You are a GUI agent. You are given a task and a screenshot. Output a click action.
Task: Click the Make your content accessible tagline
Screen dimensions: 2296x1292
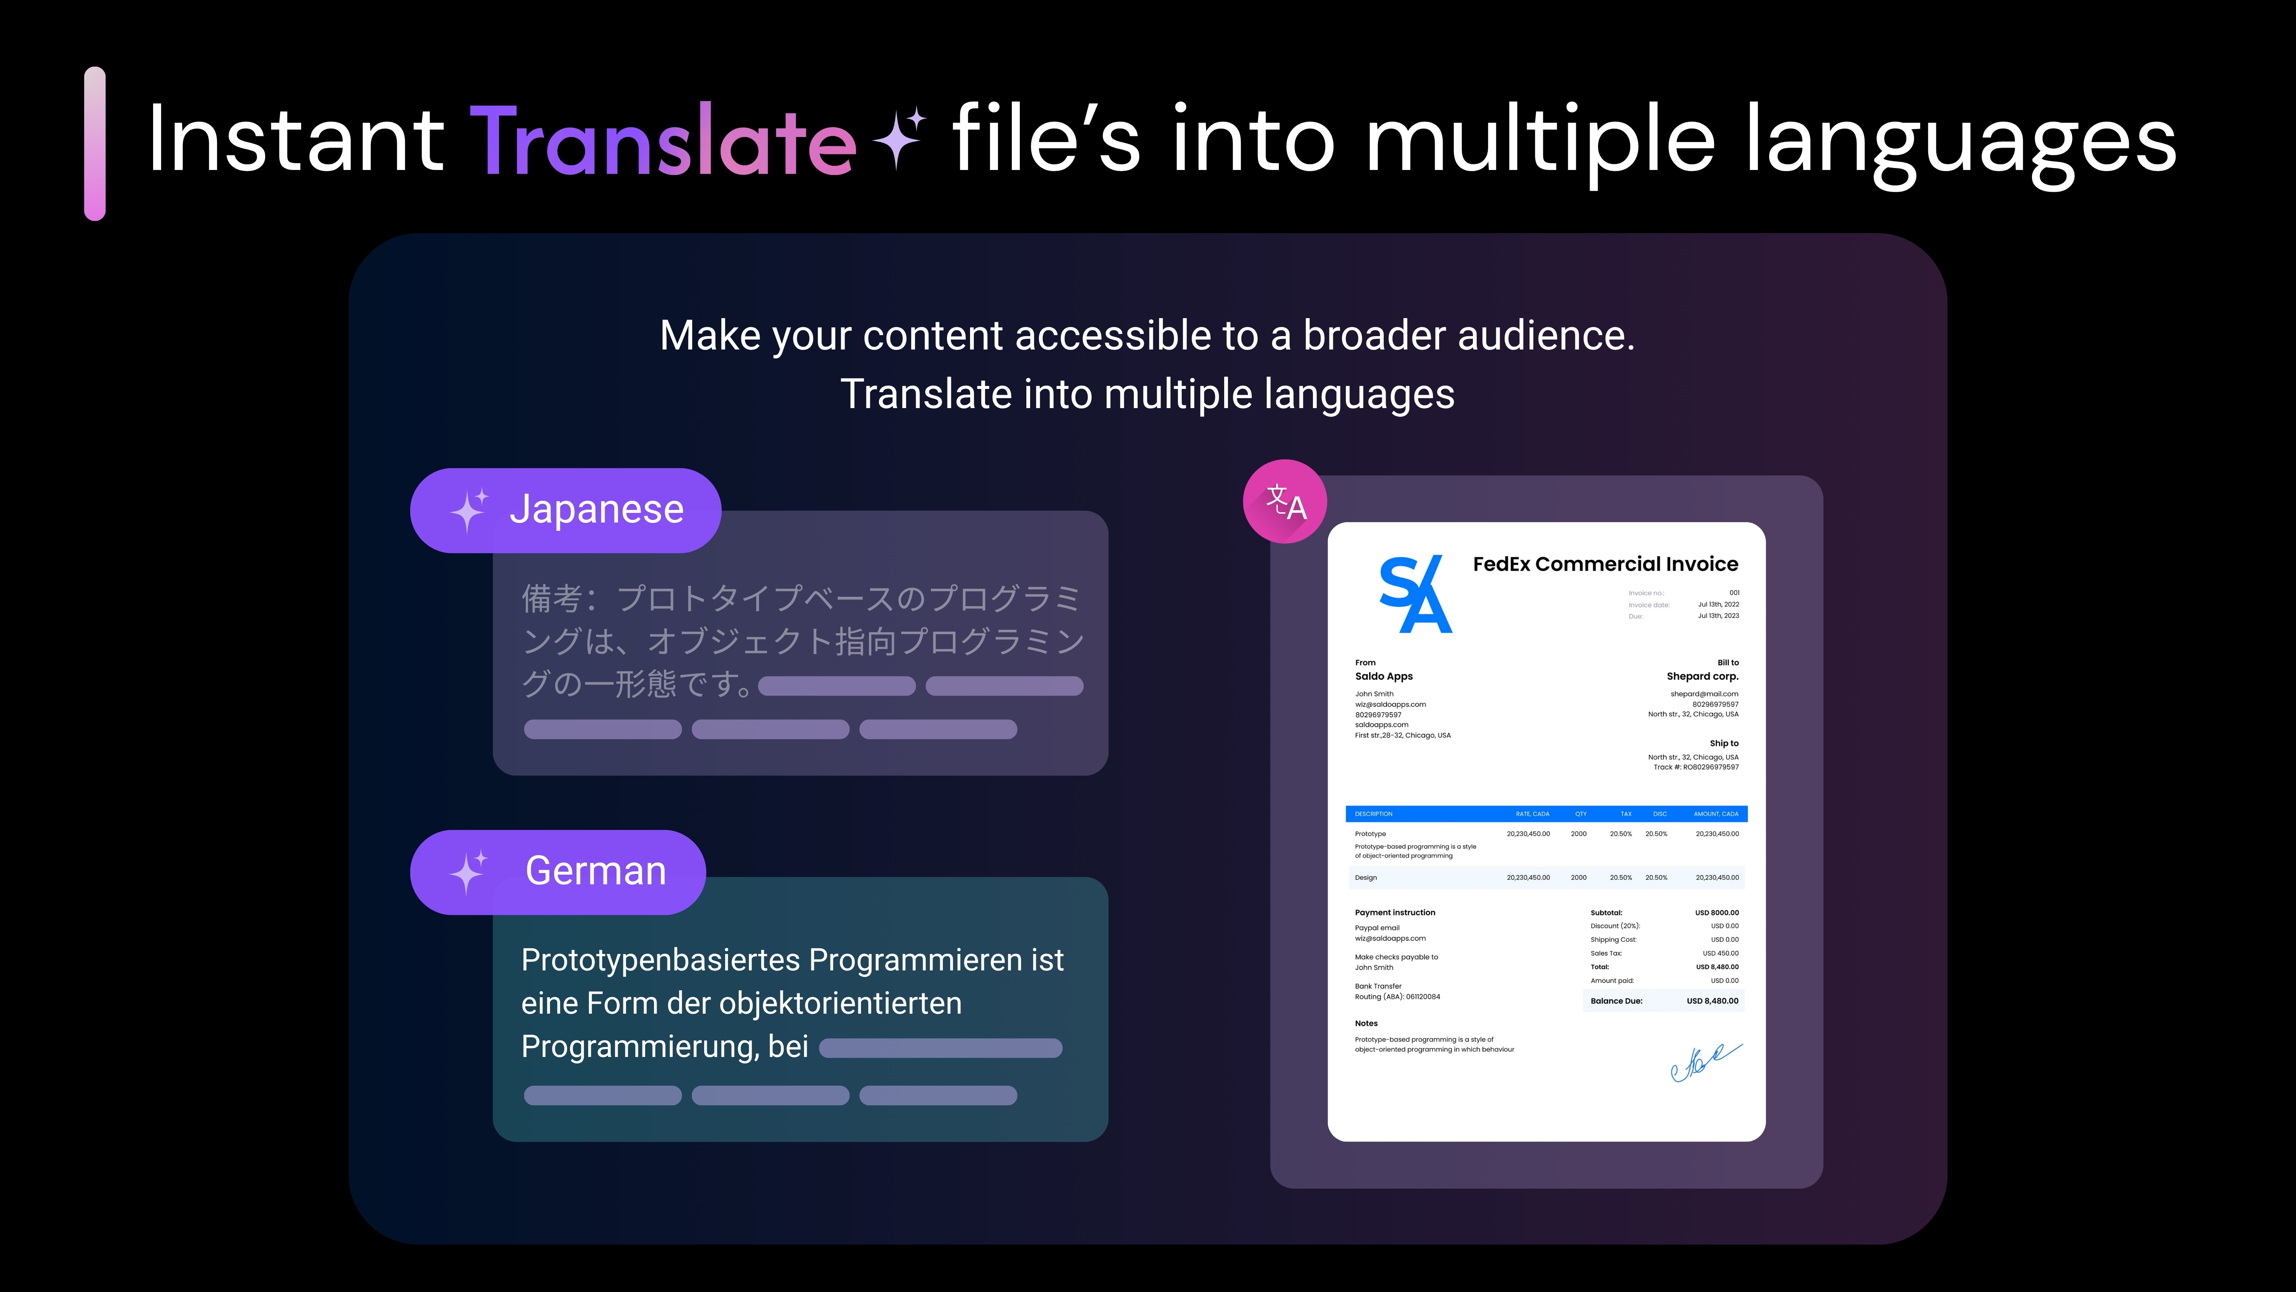(1147, 336)
